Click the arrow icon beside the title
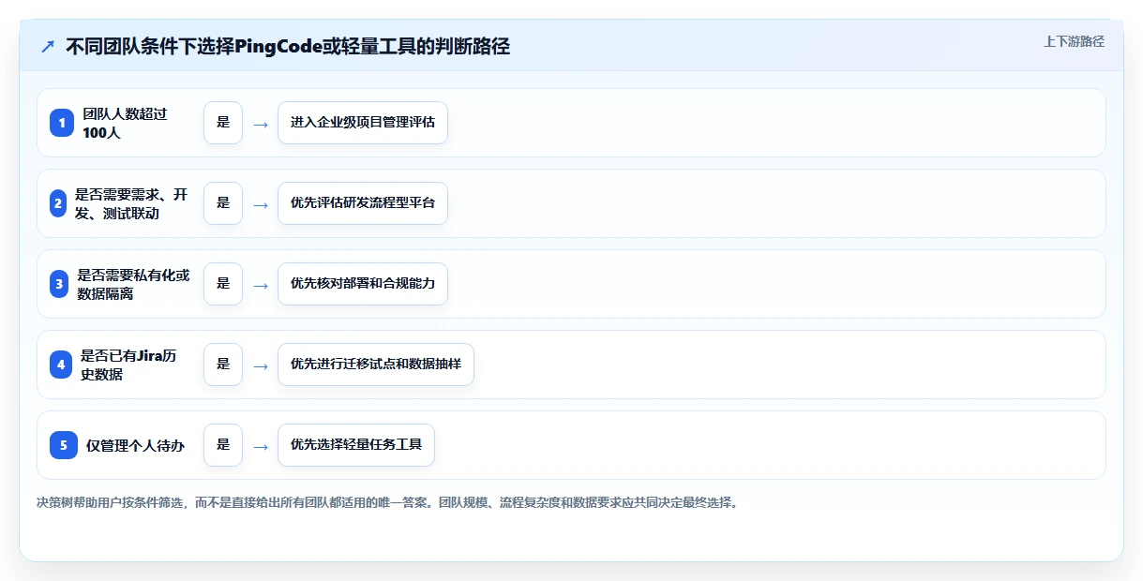The width and height of the screenshot is (1143, 581). pos(48,47)
